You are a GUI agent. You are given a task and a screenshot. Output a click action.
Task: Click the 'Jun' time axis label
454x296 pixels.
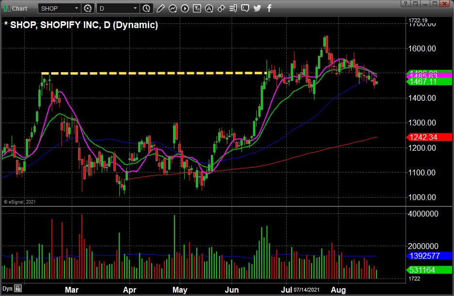(x=232, y=290)
